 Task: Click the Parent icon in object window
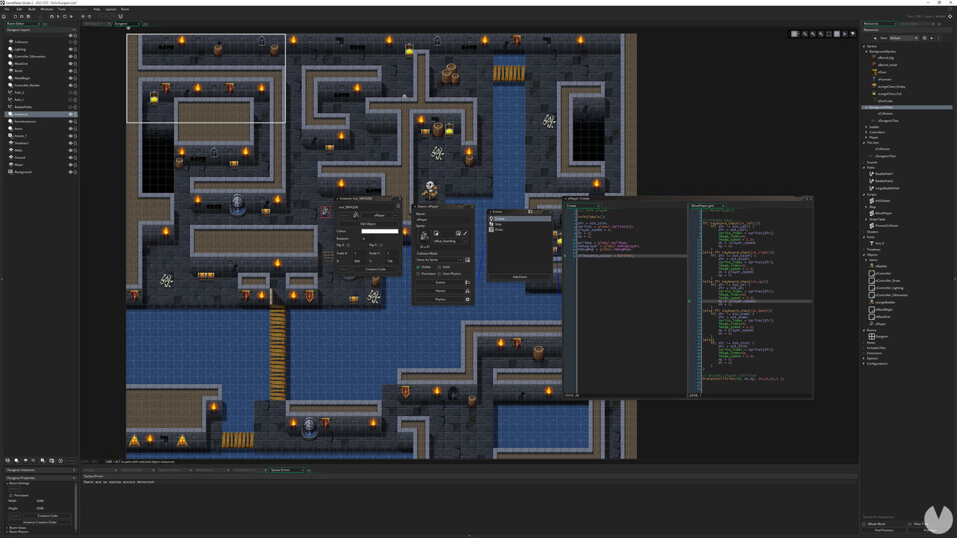467,291
